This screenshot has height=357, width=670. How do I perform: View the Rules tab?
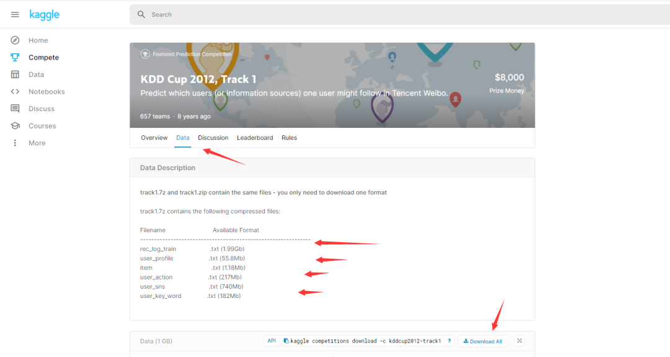click(x=289, y=138)
